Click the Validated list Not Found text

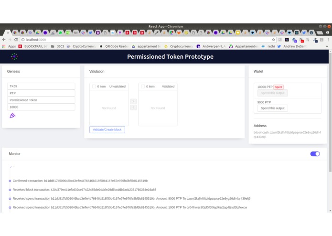pos(158,108)
